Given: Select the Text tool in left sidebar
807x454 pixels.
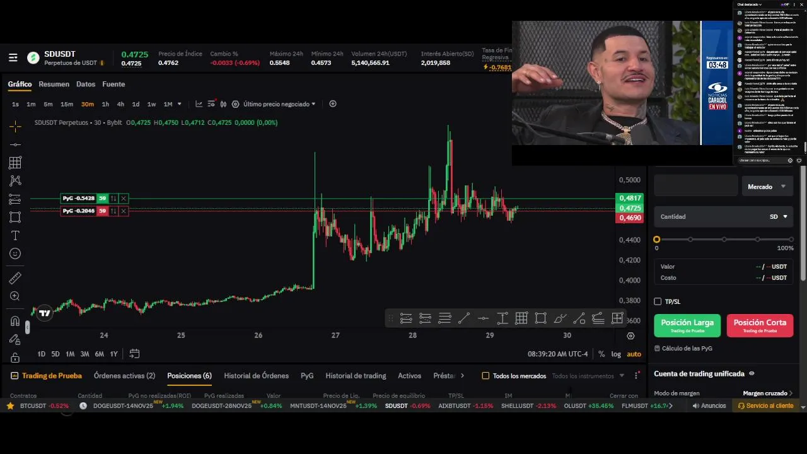Looking at the screenshot, I should [15, 235].
